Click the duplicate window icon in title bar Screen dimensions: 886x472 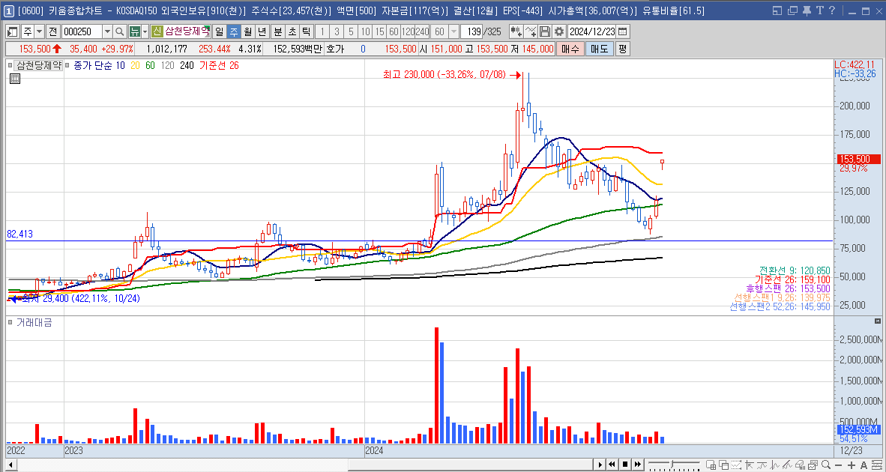[x=793, y=10]
